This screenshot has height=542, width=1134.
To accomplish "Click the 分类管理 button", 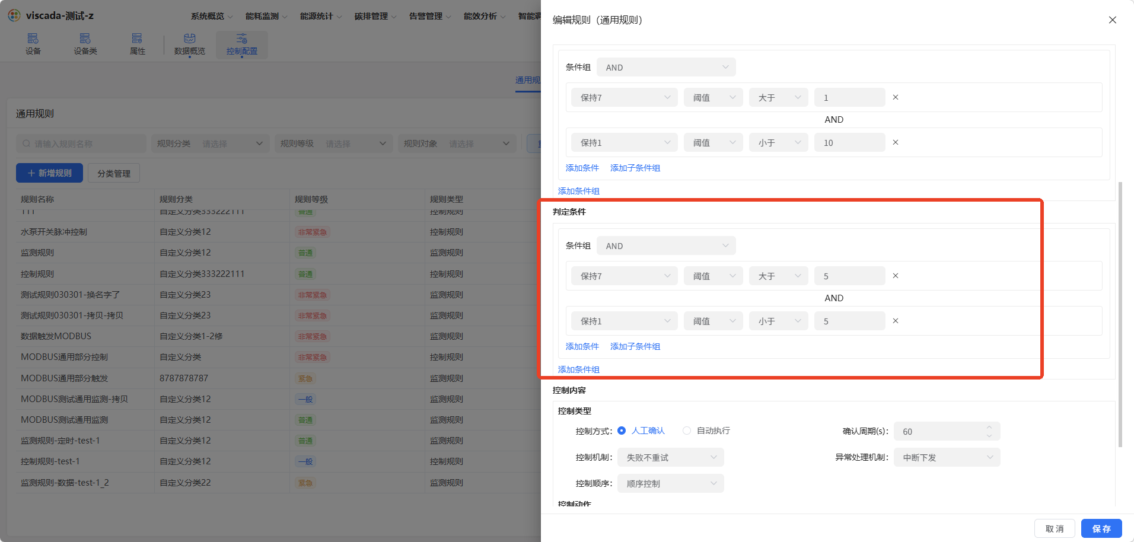I will pyautogui.click(x=114, y=173).
